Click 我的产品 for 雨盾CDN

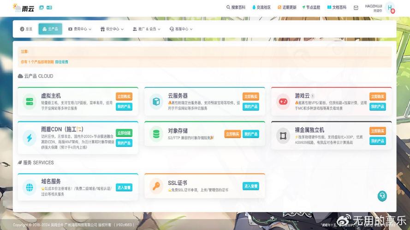coord(124,143)
